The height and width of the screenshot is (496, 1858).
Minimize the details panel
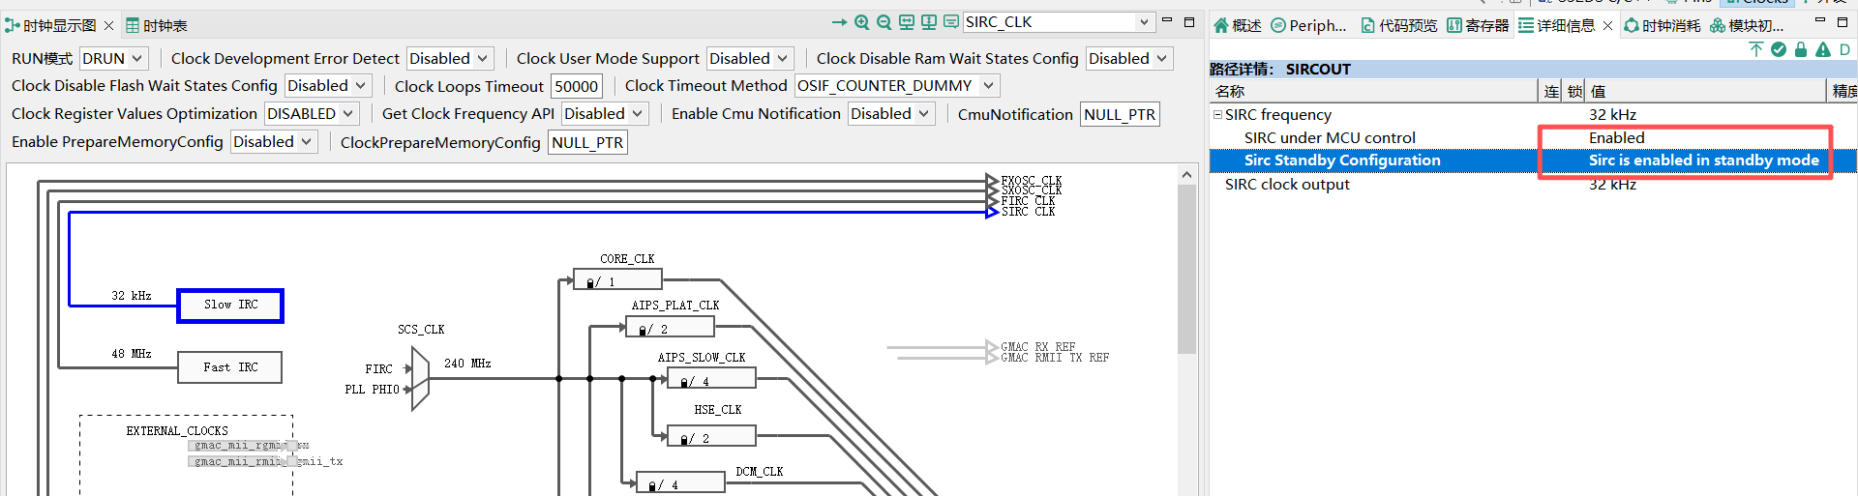[1820, 20]
